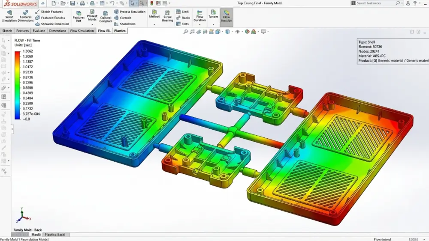
Task: Expand the Prorest Molds dropdown arrow
Action: point(92,24)
